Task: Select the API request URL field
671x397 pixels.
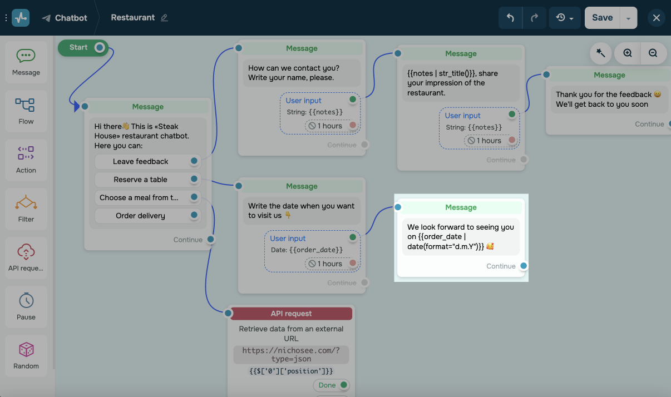Action: [x=291, y=355]
